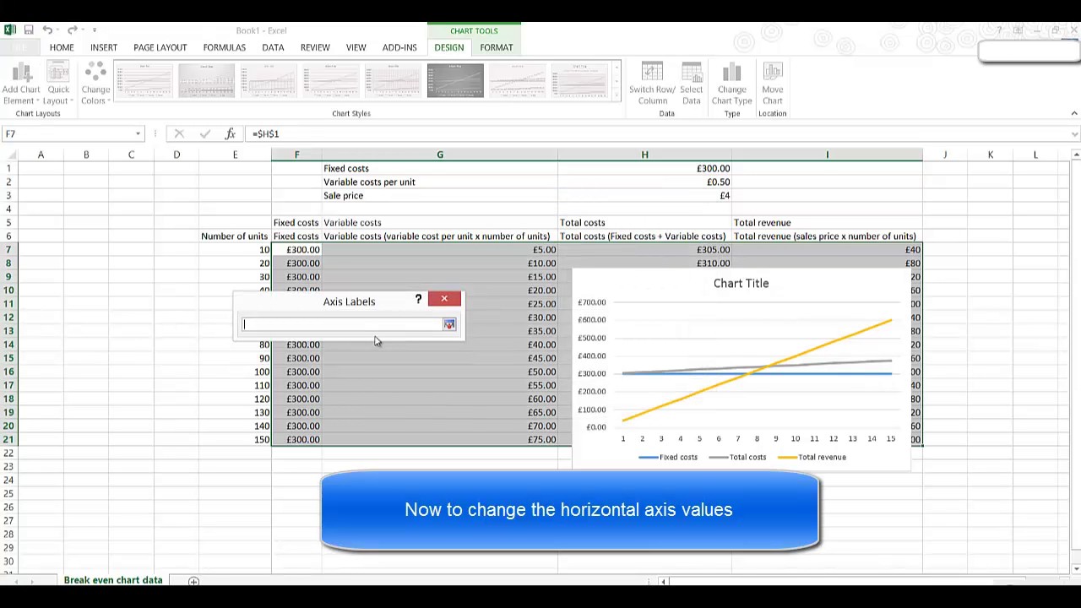Save the workbook from the Quick Access Toolbar
The height and width of the screenshot is (608, 1081).
[29, 30]
